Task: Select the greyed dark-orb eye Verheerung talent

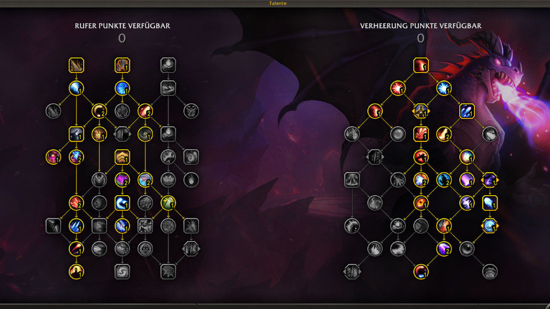Action: [x=467, y=248]
